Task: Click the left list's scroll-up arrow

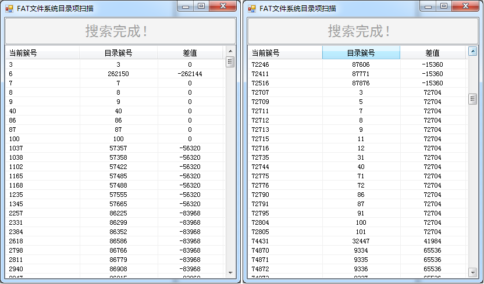Action: point(230,52)
